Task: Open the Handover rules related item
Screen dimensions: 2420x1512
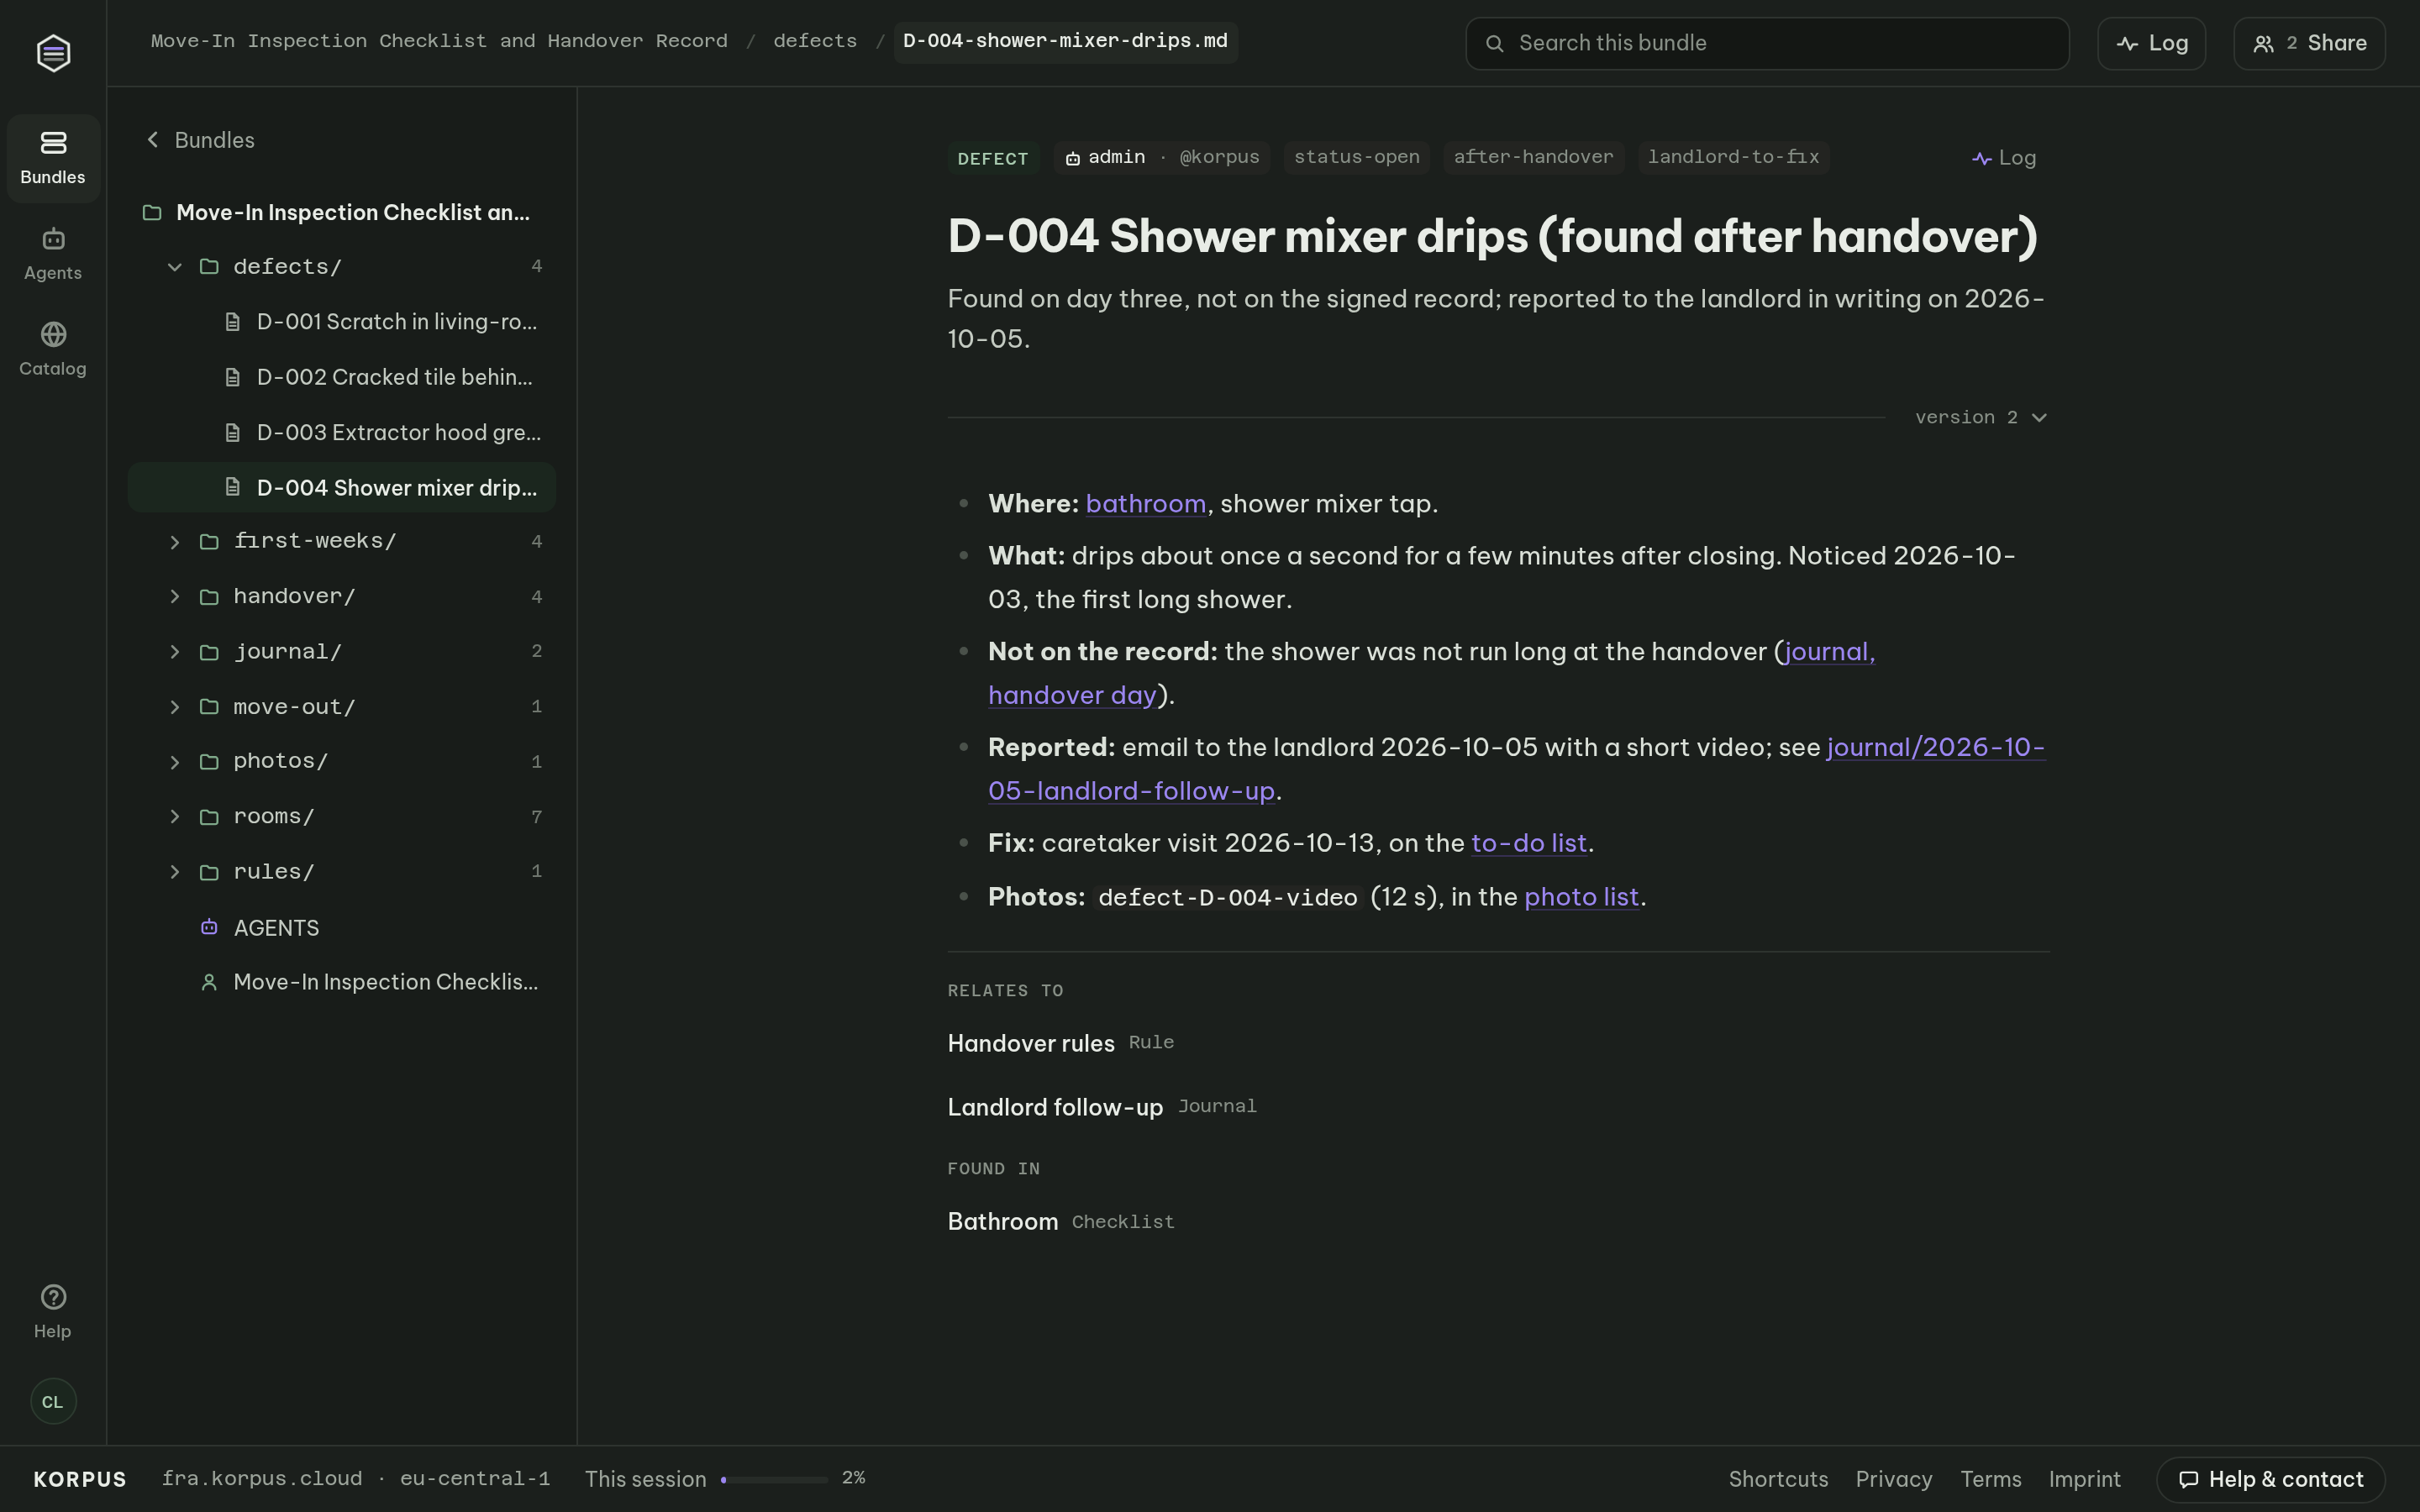Action: coord(1031,1043)
